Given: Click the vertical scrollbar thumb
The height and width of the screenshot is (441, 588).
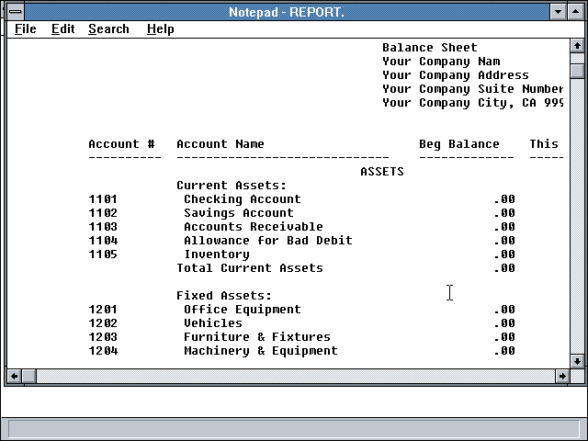Looking at the screenshot, I should (x=577, y=72).
